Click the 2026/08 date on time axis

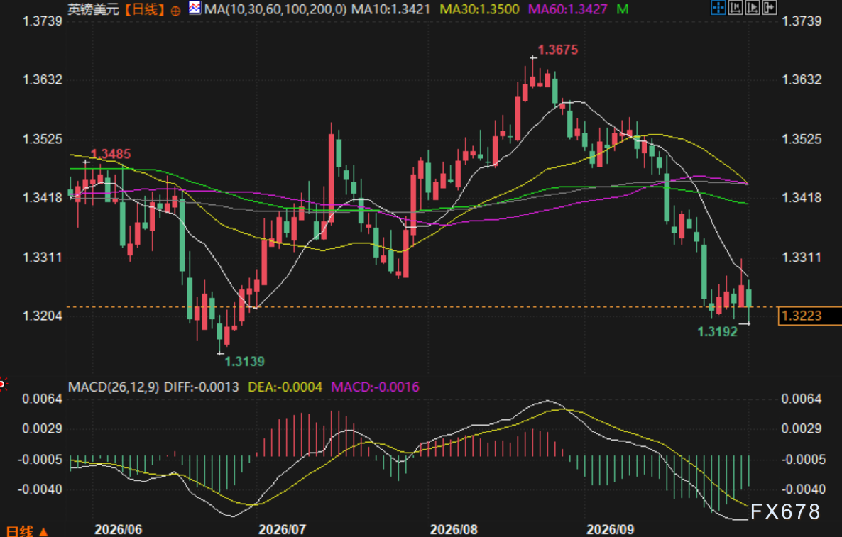click(x=454, y=529)
